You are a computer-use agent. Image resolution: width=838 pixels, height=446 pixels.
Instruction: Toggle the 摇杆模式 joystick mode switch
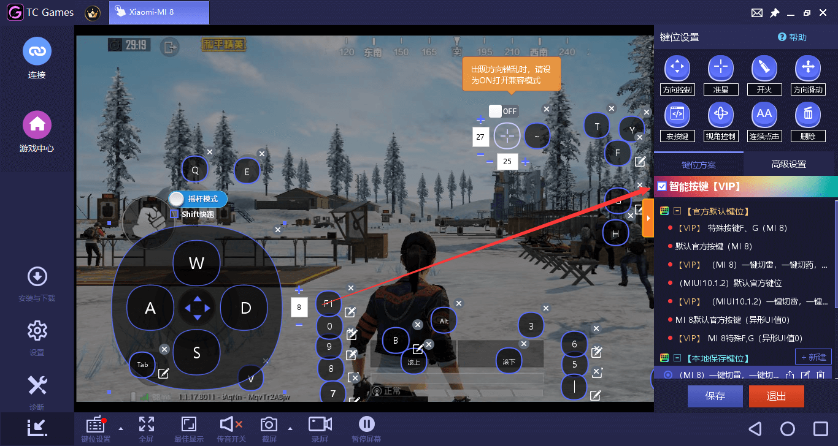coord(198,199)
